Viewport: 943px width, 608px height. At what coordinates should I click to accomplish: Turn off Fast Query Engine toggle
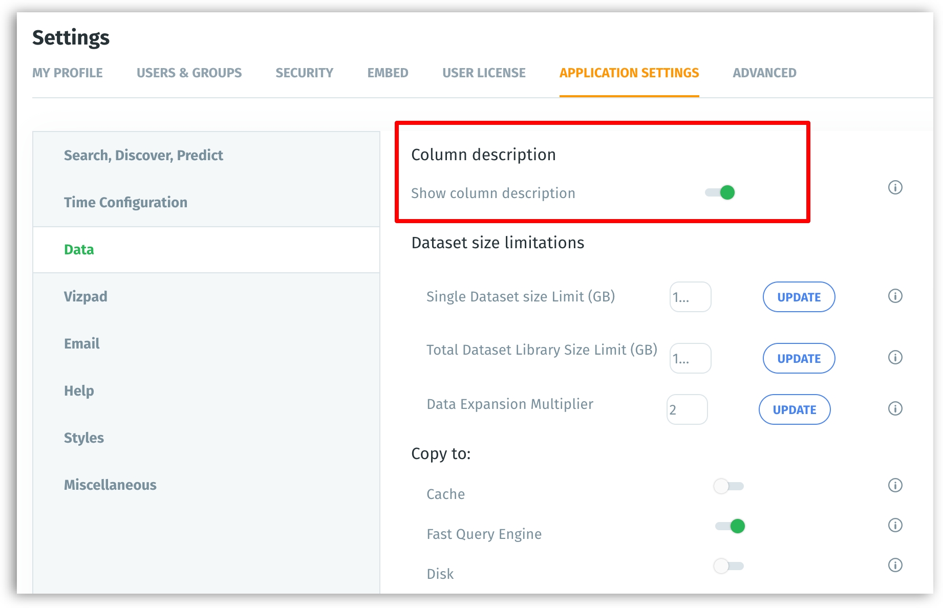click(x=730, y=526)
